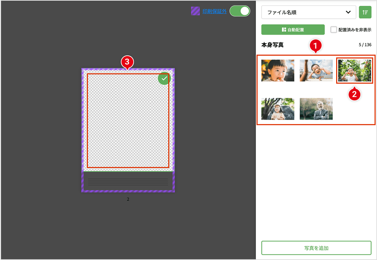The image size is (377, 260).
Task: Choose the photo of the child wearing a hat
Action: 278,109
